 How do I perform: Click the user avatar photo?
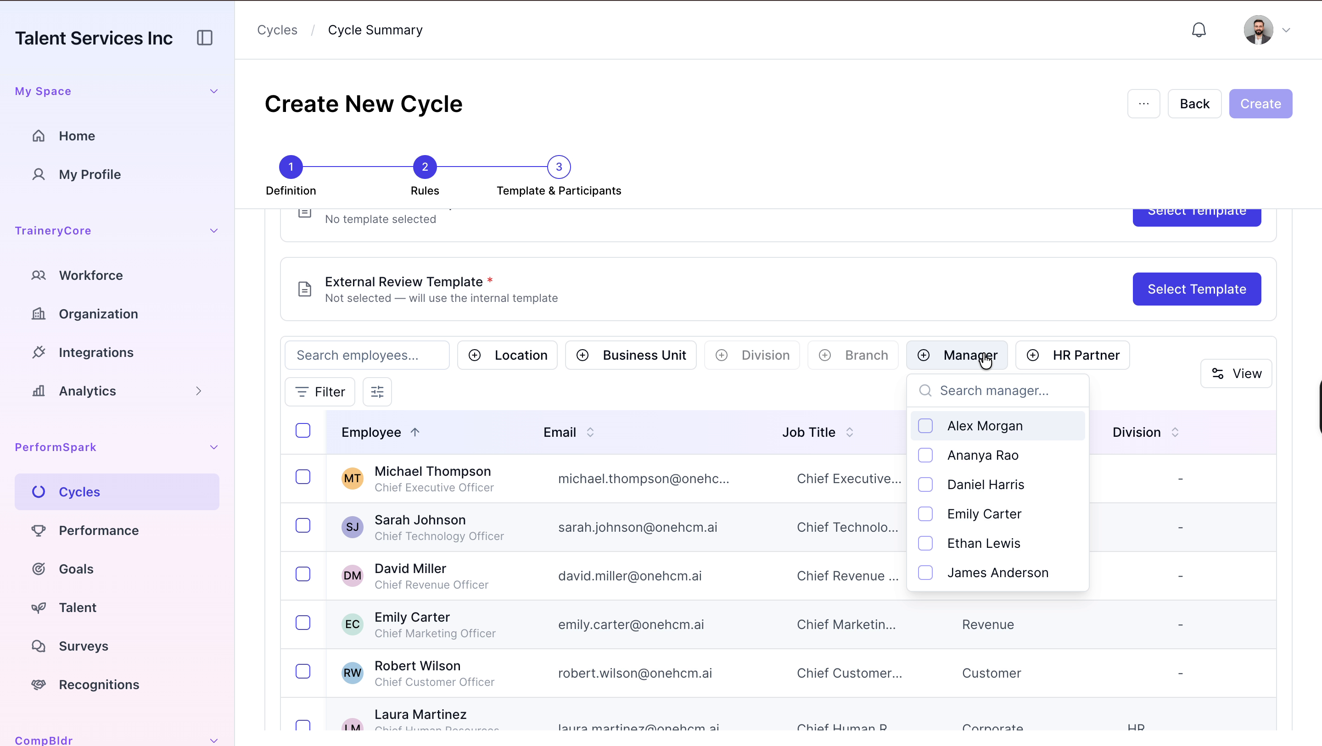click(1258, 30)
